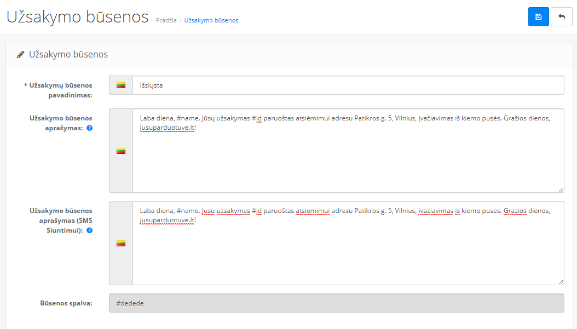The height and width of the screenshot is (329, 577).
Task: Click the Lithuanian flag beside description textarea
Action: (121, 151)
